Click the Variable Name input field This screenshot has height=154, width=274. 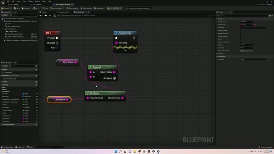(246, 22)
